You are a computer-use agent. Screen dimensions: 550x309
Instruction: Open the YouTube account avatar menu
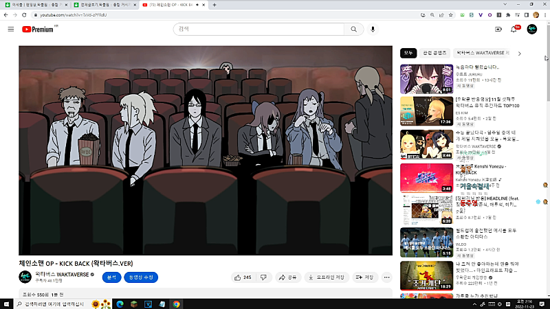[x=531, y=30]
